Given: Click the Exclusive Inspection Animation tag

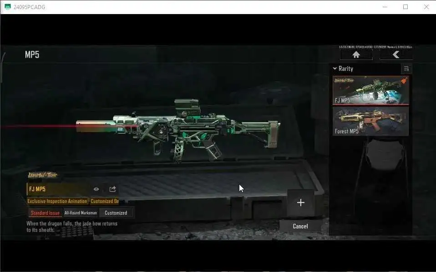Looking at the screenshot, I should click(57, 201).
